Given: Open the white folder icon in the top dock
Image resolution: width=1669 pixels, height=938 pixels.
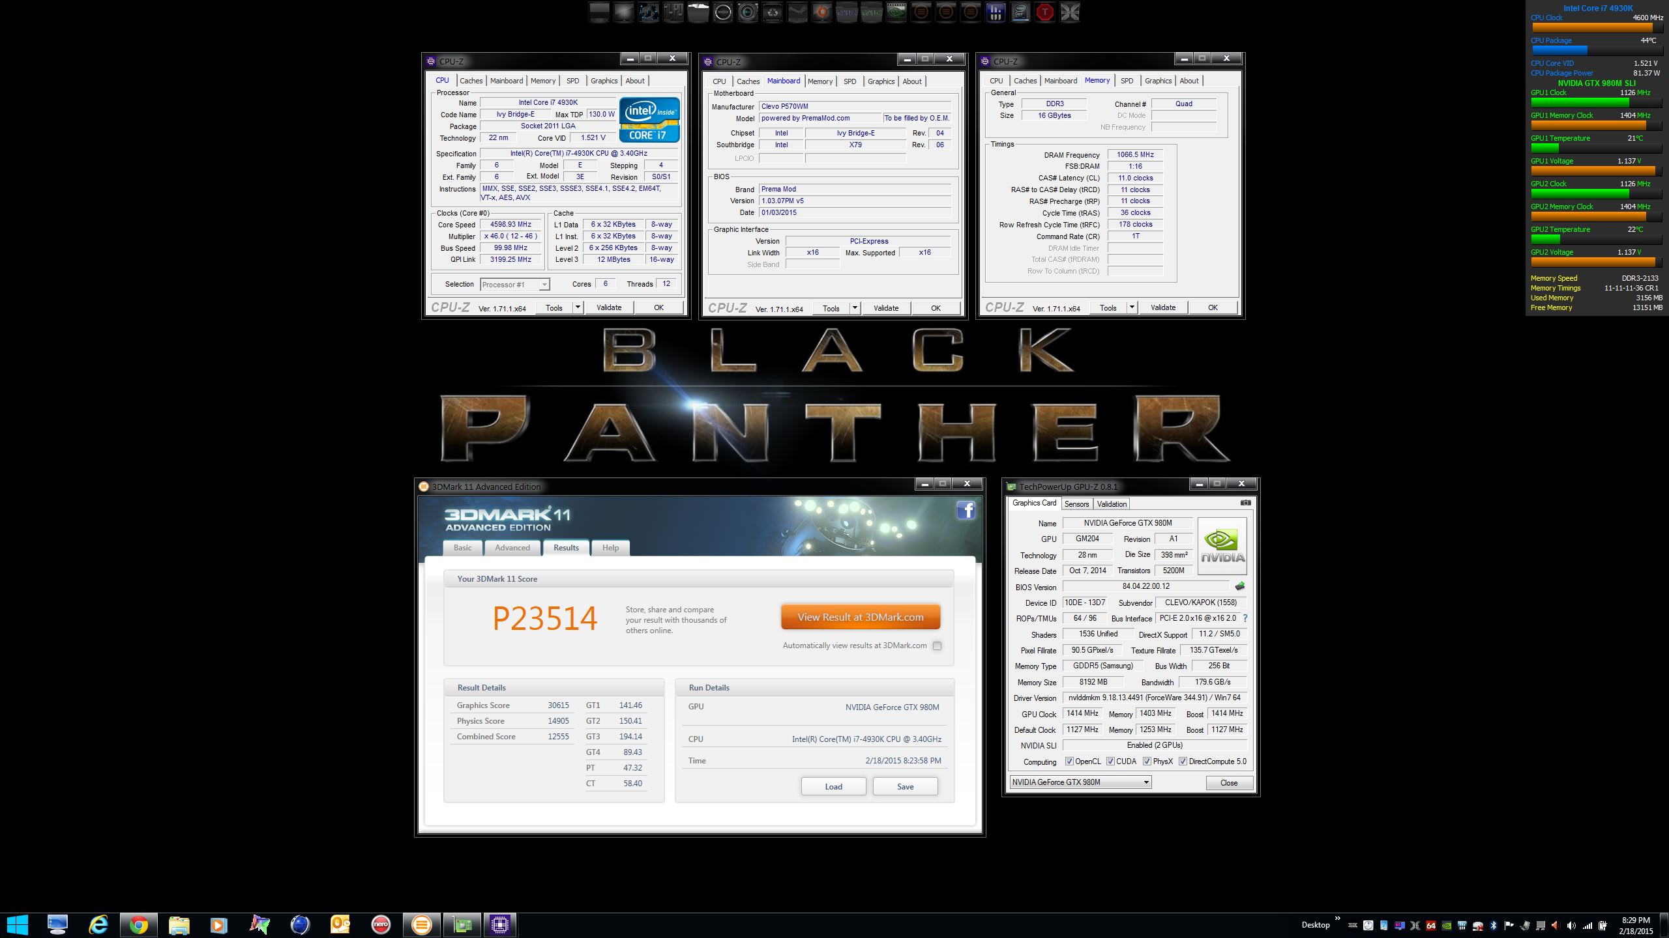Looking at the screenshot, I should pyautogui.click(x=698, y=12).
